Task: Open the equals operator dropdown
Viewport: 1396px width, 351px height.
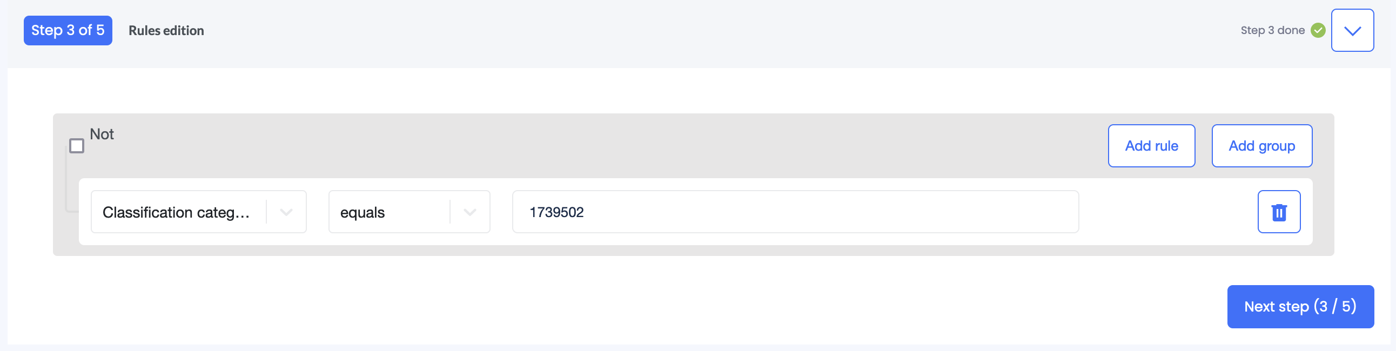Action: click(470, 212)
